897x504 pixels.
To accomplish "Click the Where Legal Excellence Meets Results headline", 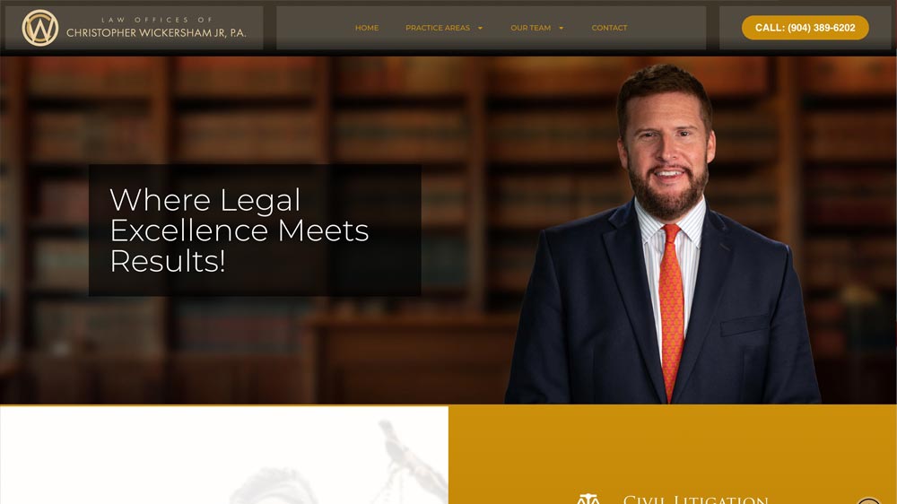I will pyautogui.click(x=239, y=230).
